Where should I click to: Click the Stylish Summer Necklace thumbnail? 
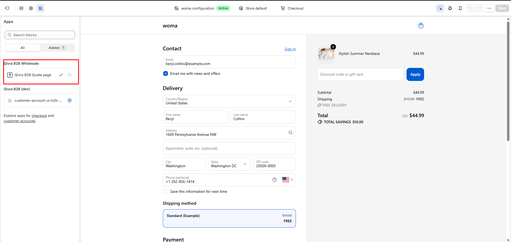point(326,54)
